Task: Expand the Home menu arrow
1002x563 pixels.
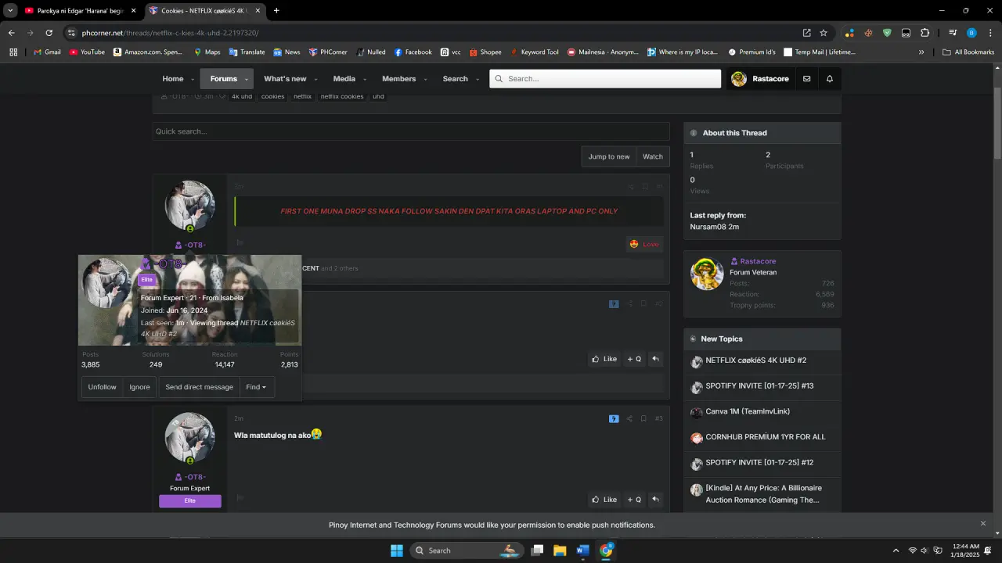Action: (193, 79)
